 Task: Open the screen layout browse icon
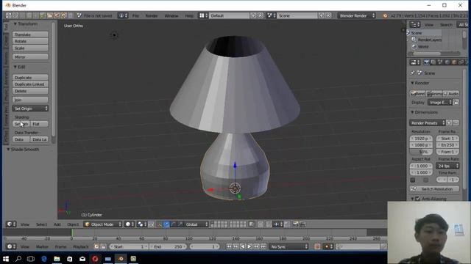point(203,15)
